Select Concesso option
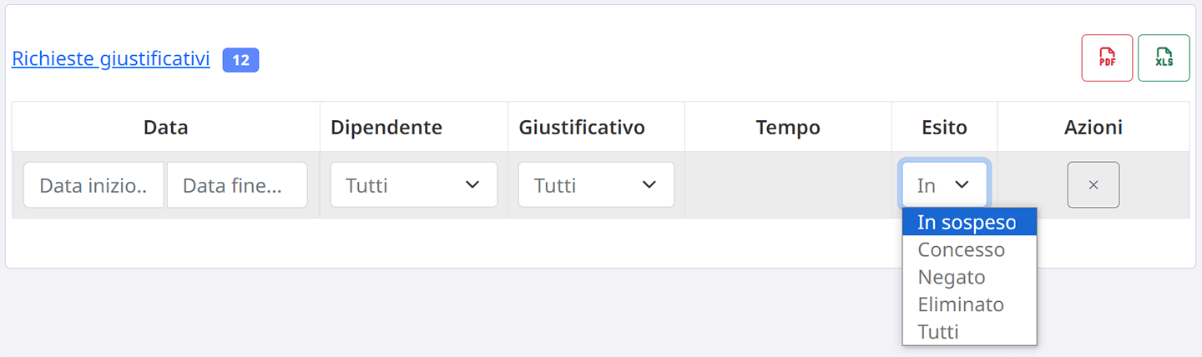 click(969, 249)
